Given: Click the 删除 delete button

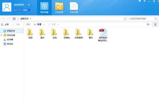Looking at the screenshot, I should pos(27,24).
